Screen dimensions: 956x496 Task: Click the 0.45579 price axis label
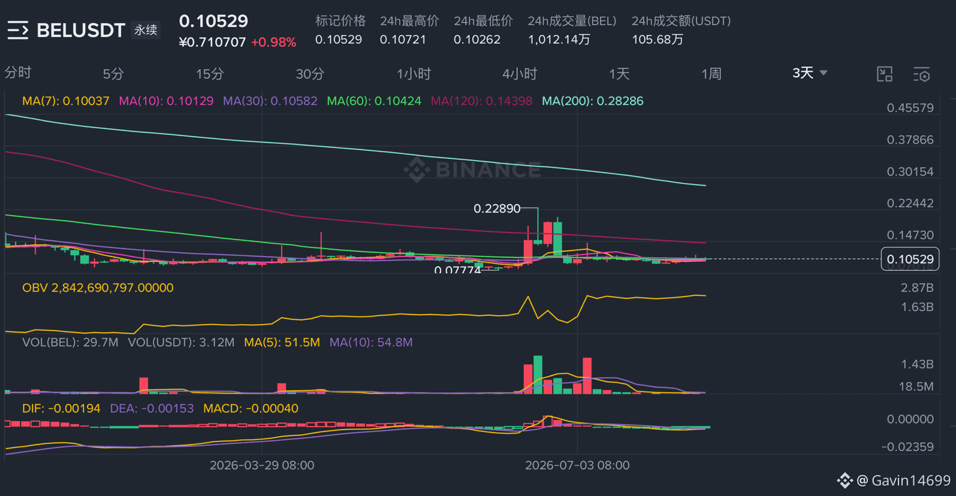point(910,108)
